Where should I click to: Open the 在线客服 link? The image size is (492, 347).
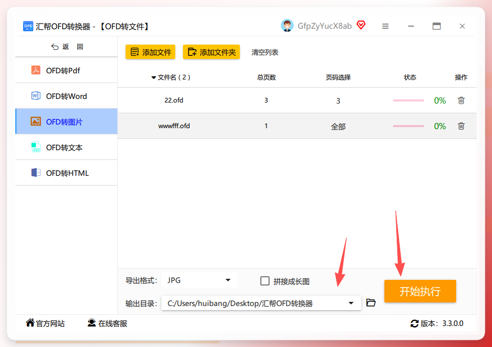(x=107, y=323)
